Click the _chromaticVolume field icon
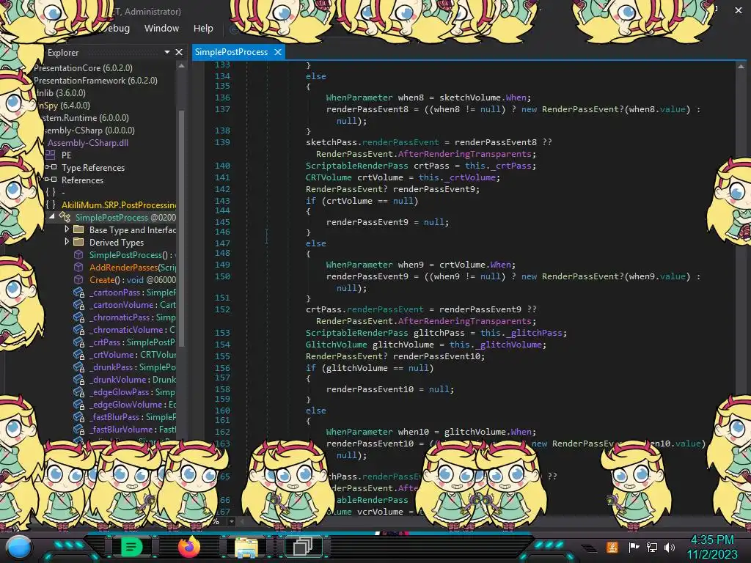751x563 pixels. [x=78, y=329]
